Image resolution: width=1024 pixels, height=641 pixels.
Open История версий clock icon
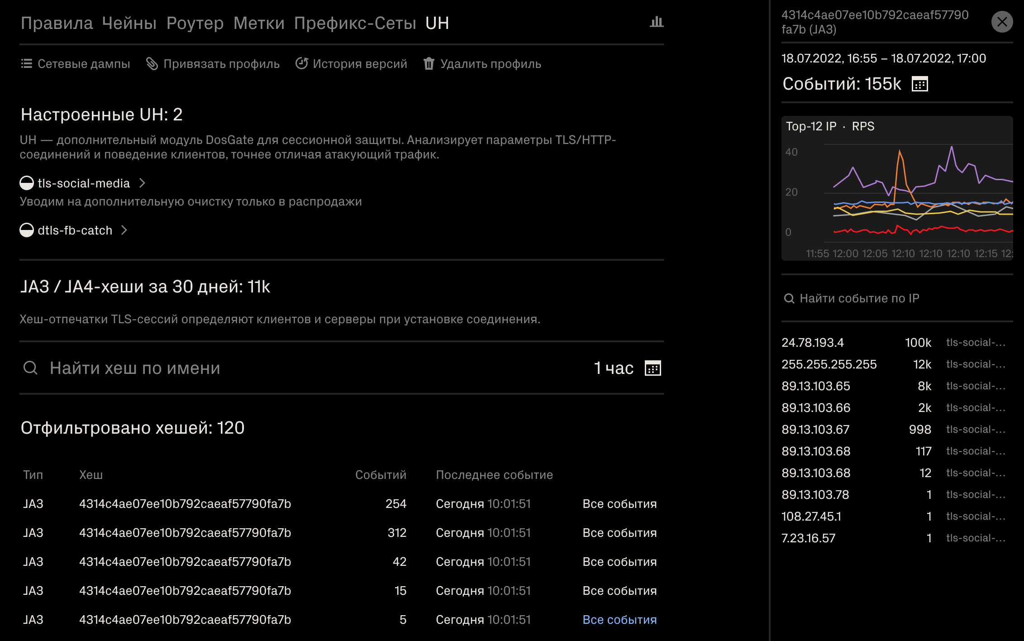coord(302,64)
